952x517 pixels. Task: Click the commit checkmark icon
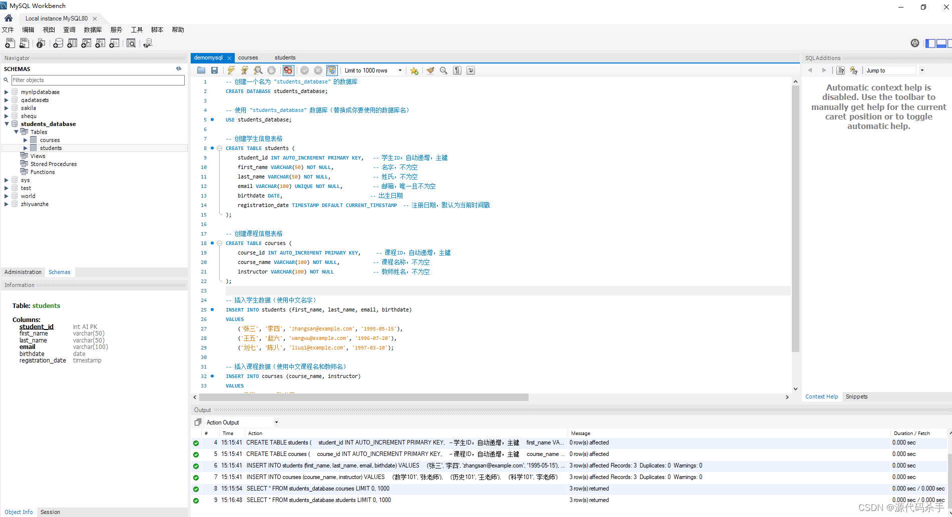[304, 70]
